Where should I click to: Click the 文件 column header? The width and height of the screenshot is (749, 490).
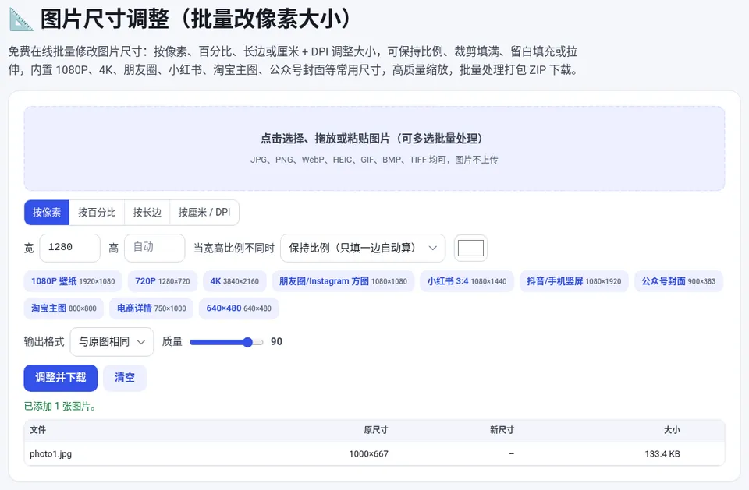pyautogui.click(x=37, y=430)
